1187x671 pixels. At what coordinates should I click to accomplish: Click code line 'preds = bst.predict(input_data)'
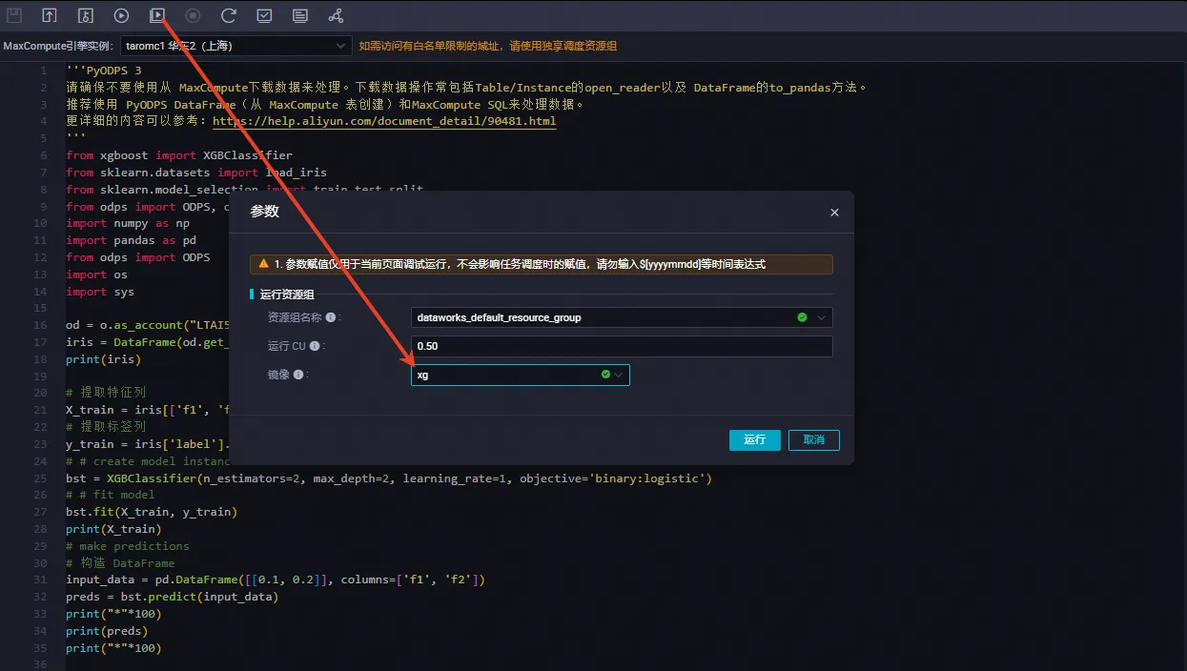[x=172, y=597]
